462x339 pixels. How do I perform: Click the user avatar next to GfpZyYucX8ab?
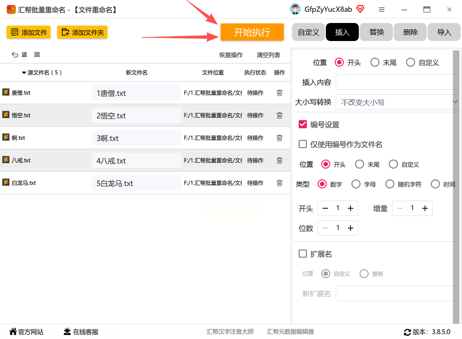(x=295, y=9)
